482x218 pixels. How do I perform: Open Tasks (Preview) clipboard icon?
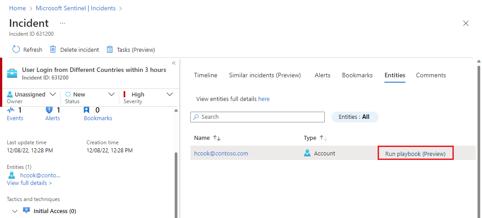point(109,50)
